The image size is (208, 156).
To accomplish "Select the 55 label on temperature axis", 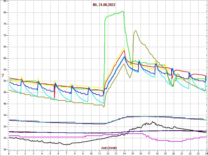I will pyautogui.click(x=5, y=70).
